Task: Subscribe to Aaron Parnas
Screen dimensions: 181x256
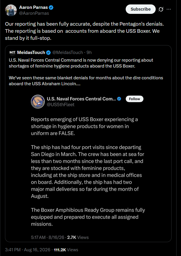Action: (x=141, y=9)
